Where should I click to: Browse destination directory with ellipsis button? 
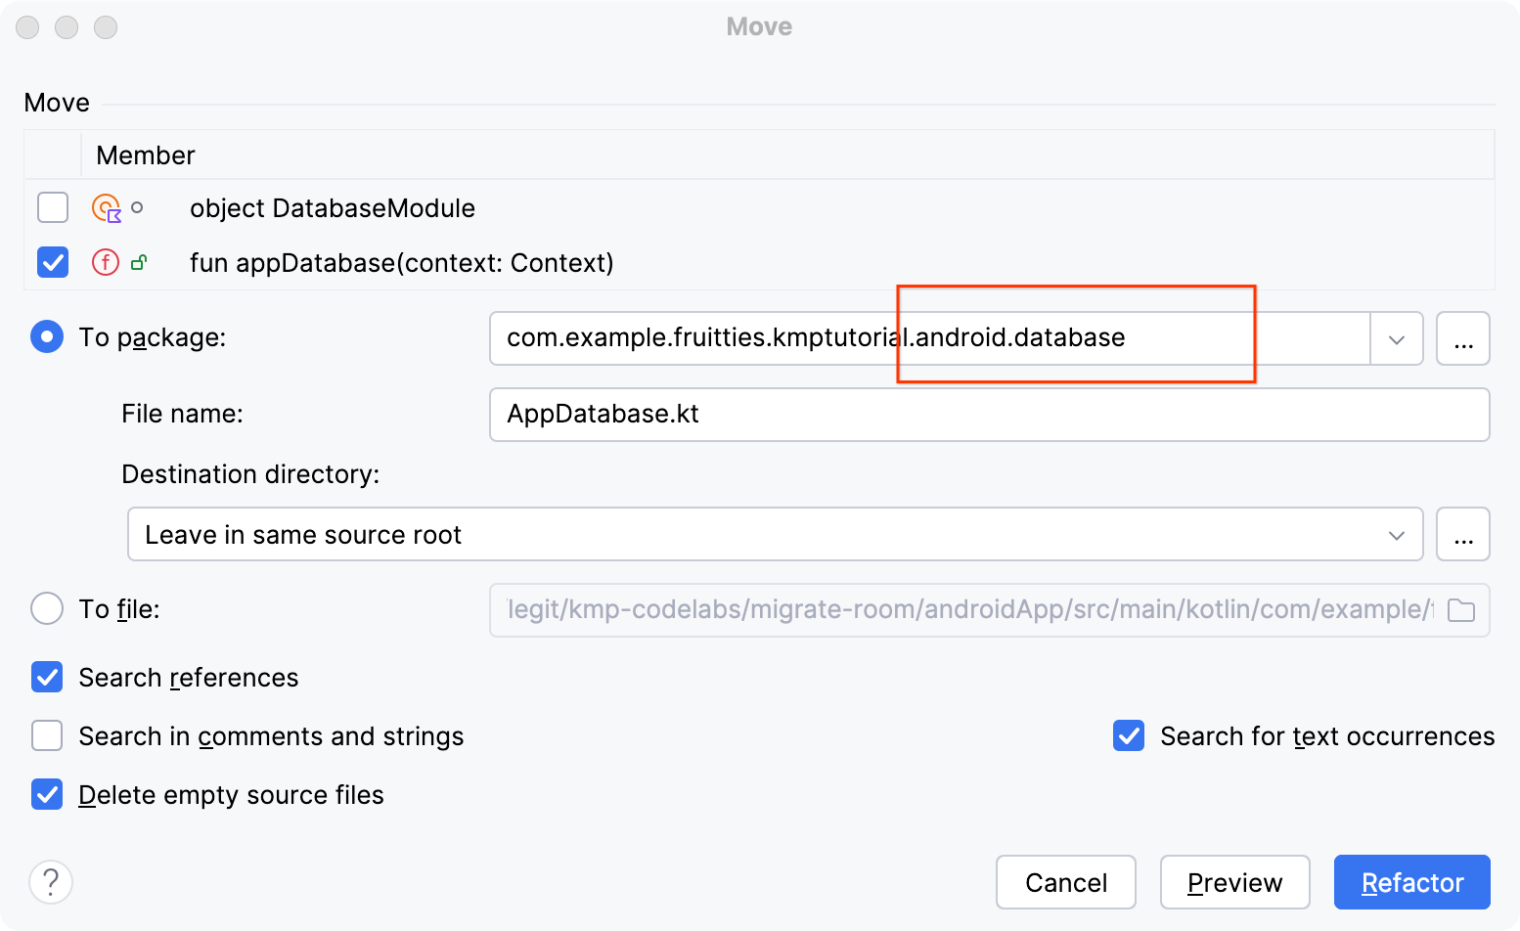point(1462,534)
